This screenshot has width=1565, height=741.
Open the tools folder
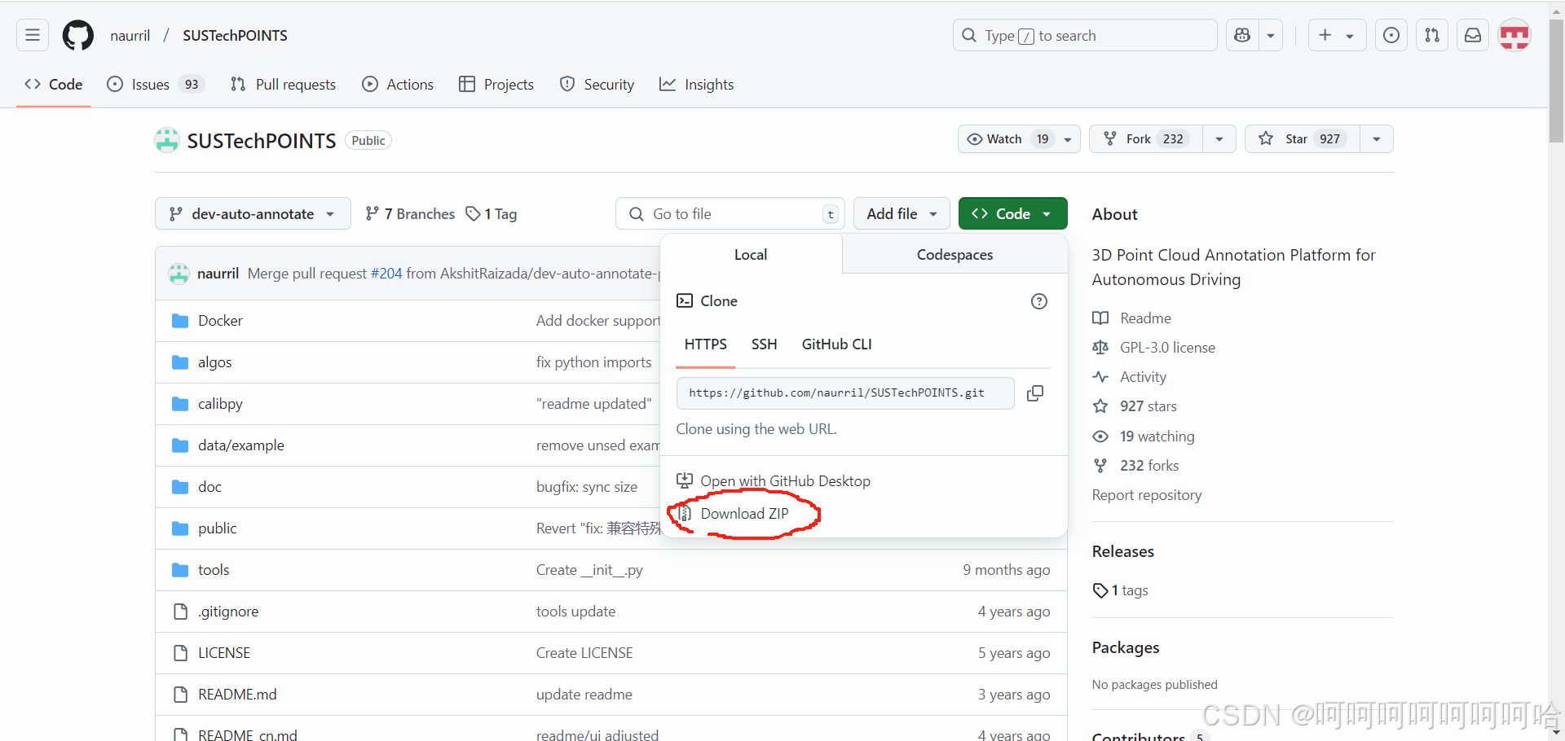214,570
